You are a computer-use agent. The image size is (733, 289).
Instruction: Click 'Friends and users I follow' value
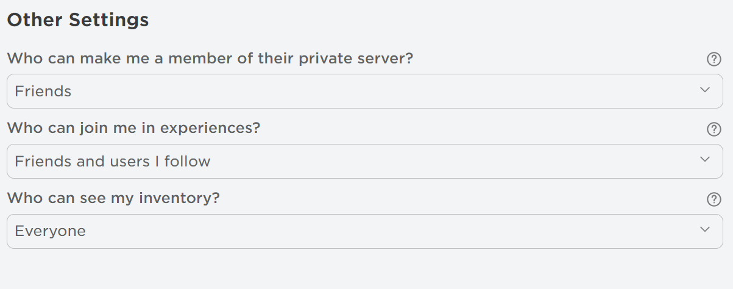[x=112, y=162]
